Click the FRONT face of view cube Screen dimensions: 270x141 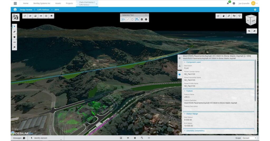(x=253, y=20)
